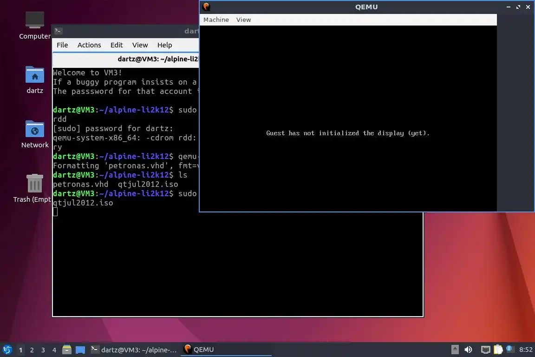Click the show desktop taskbar icon
Viewport: 535px width, 357px height.
tap(80, 350)
